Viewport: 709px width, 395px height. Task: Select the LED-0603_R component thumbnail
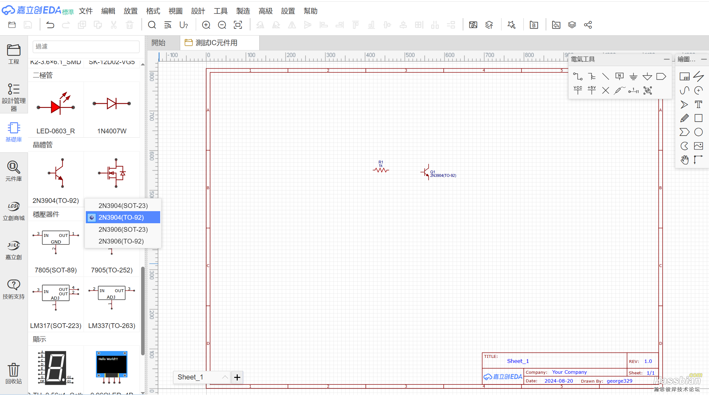pyautogui.click(x=56, y=110)
